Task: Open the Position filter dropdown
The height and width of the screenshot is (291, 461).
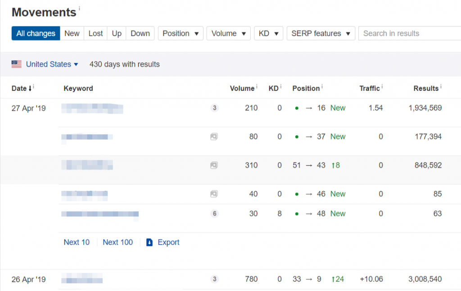Action: click(x=181, y=33)
